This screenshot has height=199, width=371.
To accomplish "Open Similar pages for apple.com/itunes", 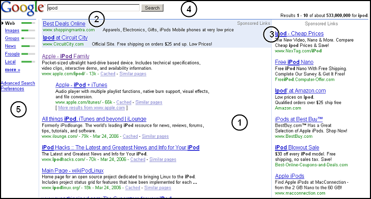I will (149, 102).
